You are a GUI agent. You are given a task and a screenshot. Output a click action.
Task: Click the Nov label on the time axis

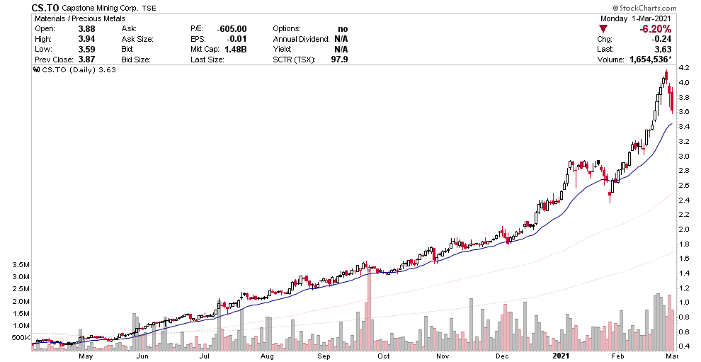pos(443,356)
